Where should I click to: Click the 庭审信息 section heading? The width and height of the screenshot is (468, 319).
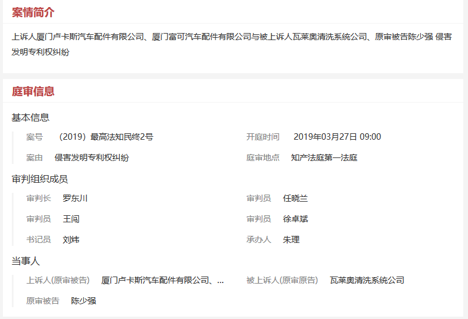coord(33,91)
